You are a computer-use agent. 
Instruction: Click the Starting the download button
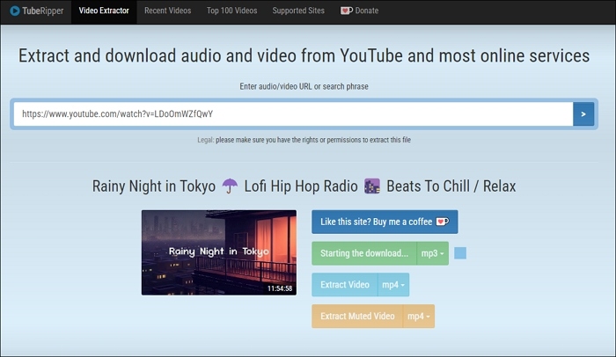click(x=364, y=254)
